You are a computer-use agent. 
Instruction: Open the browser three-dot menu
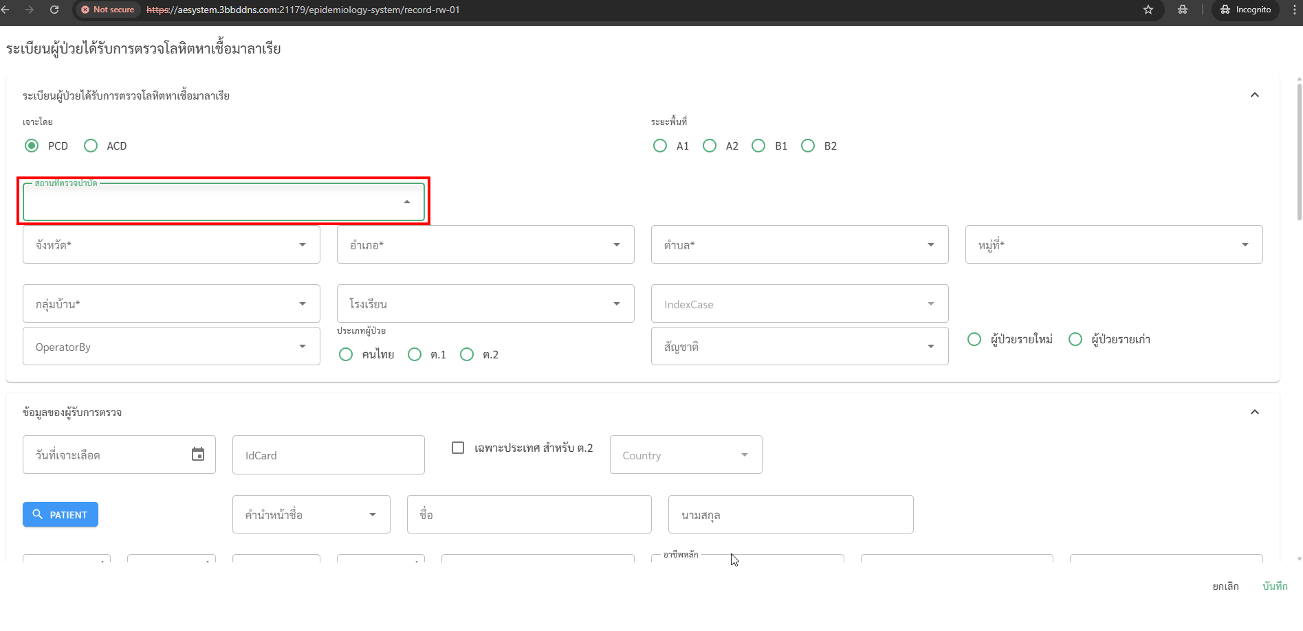tap(1295, 10)
